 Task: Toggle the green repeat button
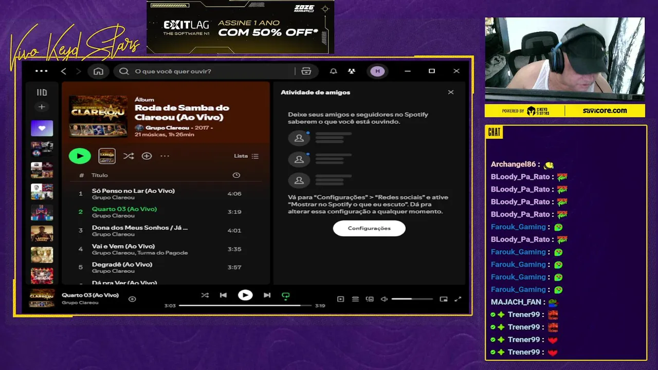pos(286,295)
